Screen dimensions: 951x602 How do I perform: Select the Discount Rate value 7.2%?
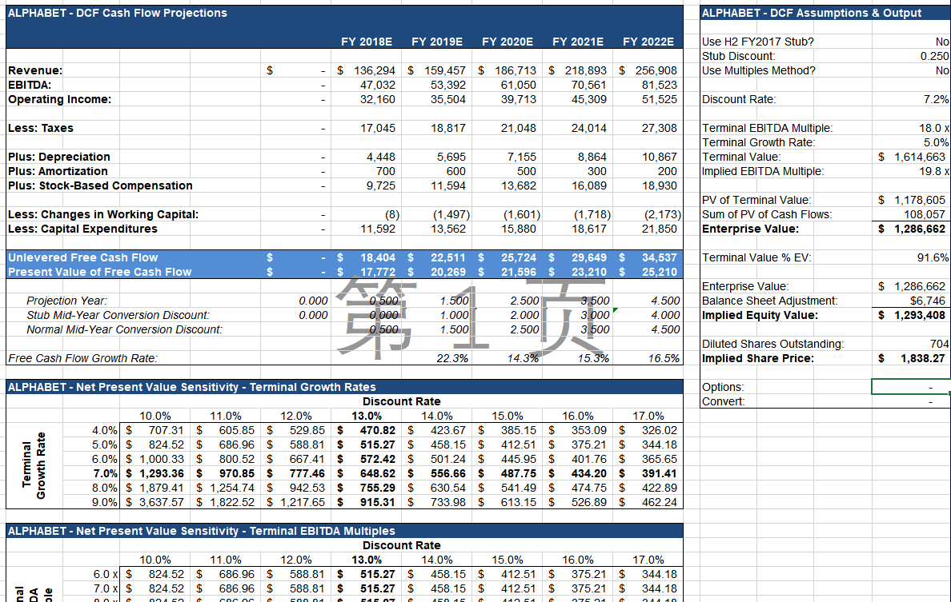pyautogui.click(x=937, y=99)
